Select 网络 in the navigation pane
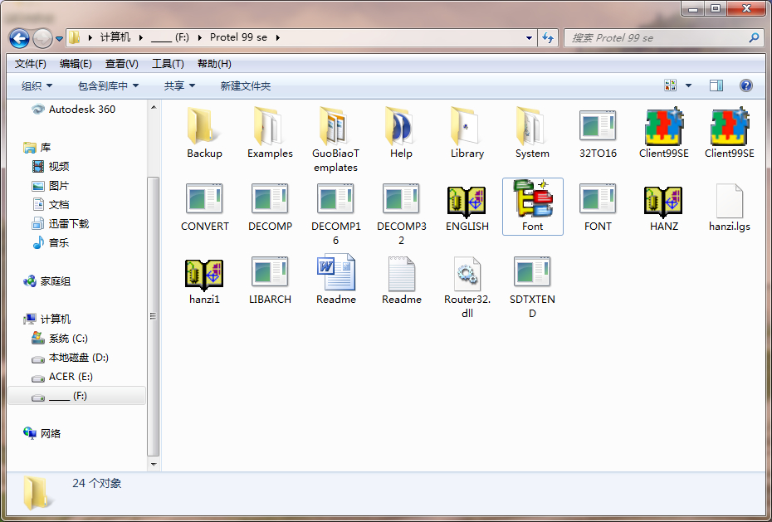772x522 pixels. pos(42,433)
